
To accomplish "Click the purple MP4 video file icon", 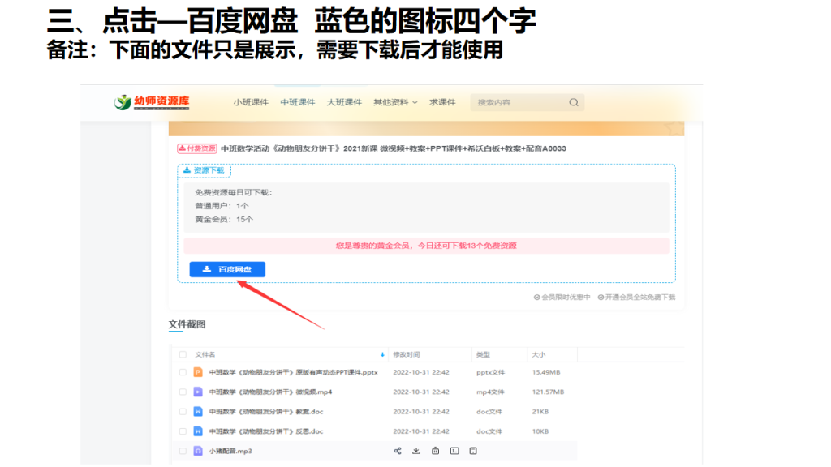I will point(197,392).
